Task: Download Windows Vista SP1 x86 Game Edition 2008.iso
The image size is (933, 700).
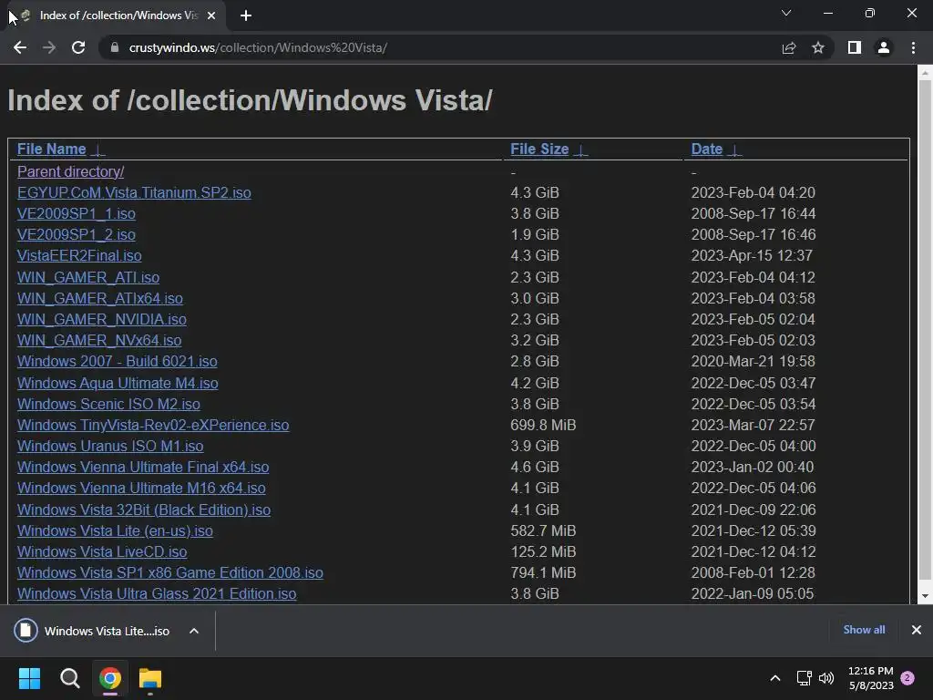Action: 170,572
